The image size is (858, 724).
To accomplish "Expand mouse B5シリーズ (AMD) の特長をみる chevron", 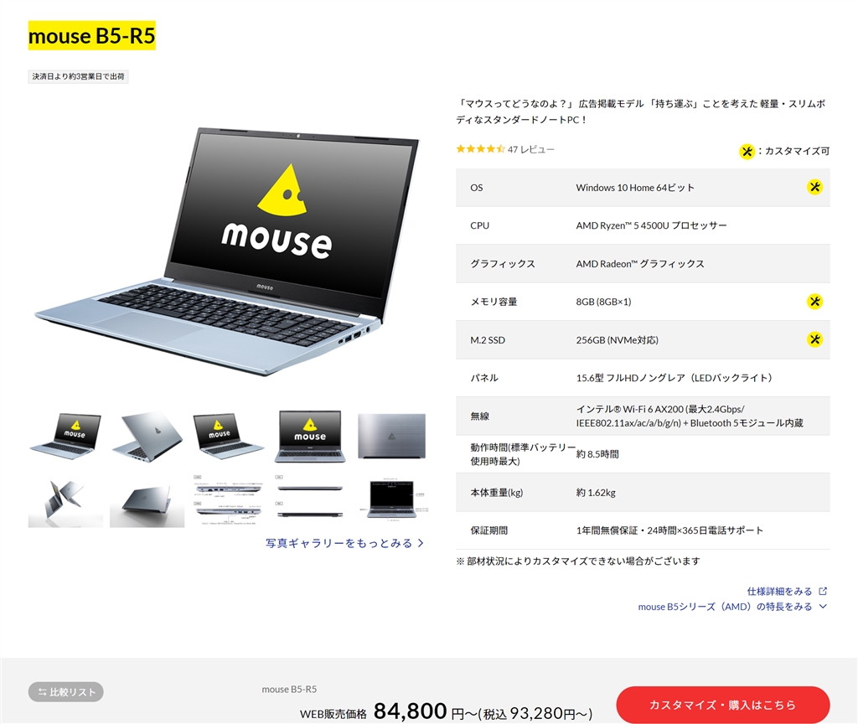I will click(823, 607).
